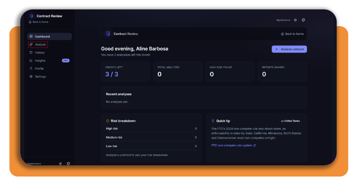Open the United States country selector
358x187 pixels.
291,121
